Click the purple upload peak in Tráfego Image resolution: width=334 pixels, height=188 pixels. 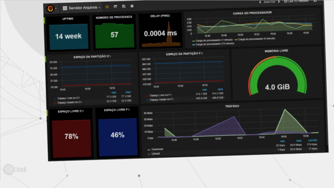point(234,117)
